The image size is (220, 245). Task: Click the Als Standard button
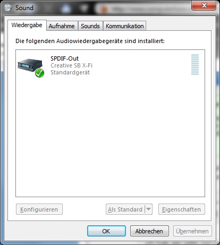coord(125,209)
